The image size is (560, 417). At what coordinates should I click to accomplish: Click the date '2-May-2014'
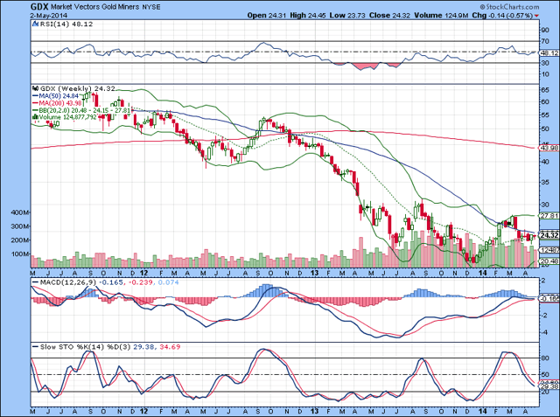click(49, 16)
